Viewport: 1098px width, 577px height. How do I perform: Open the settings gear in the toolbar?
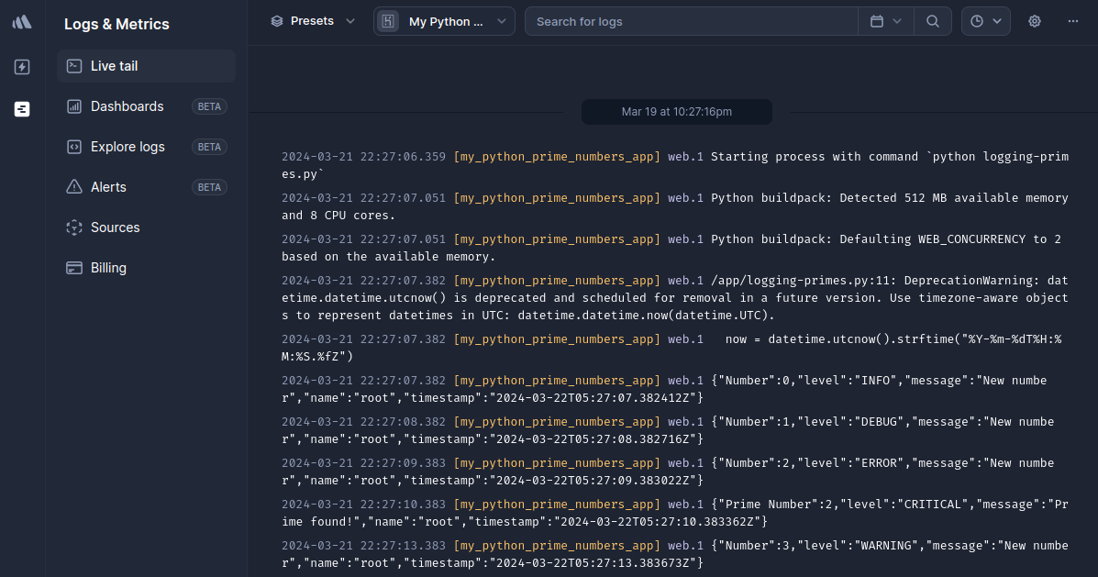(x=1035, y=20)
